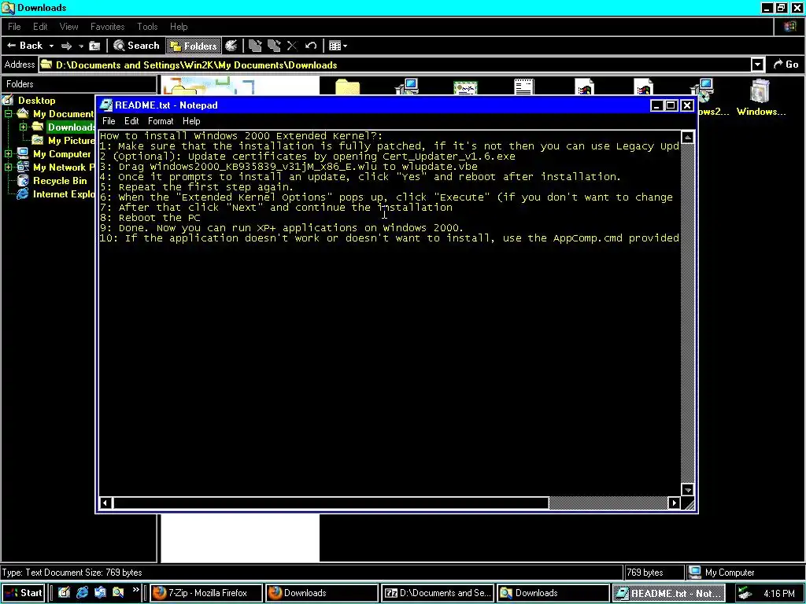This screenshot has width=806, height=604.
Task: Click Notepad horizontal scroll left arrow
Action: click(x=105, y=503)
